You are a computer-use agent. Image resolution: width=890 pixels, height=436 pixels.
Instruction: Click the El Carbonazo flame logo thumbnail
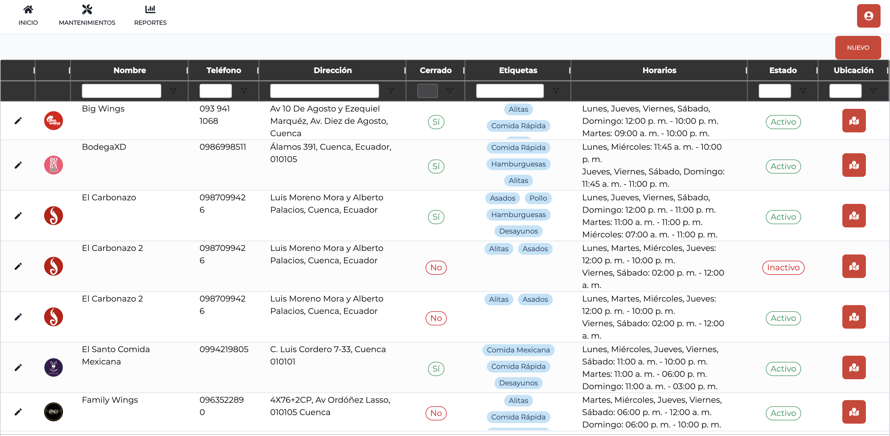[54, 216]
